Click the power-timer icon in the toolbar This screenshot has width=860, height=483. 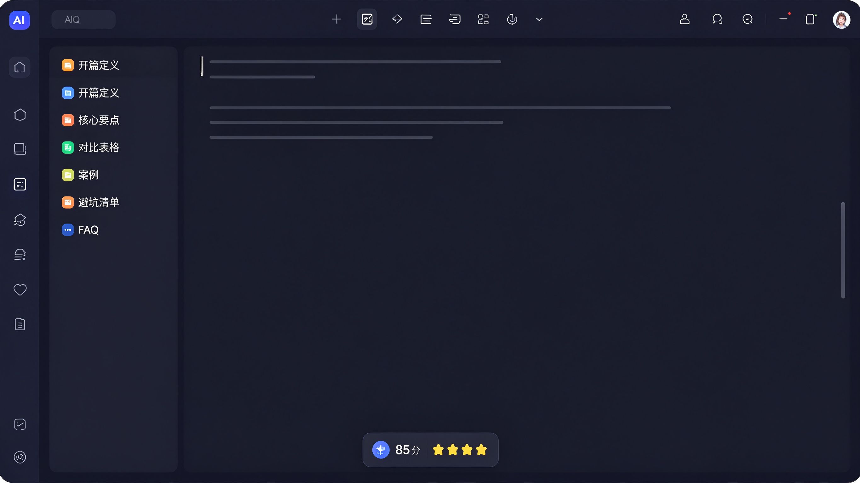coord(512,19)
